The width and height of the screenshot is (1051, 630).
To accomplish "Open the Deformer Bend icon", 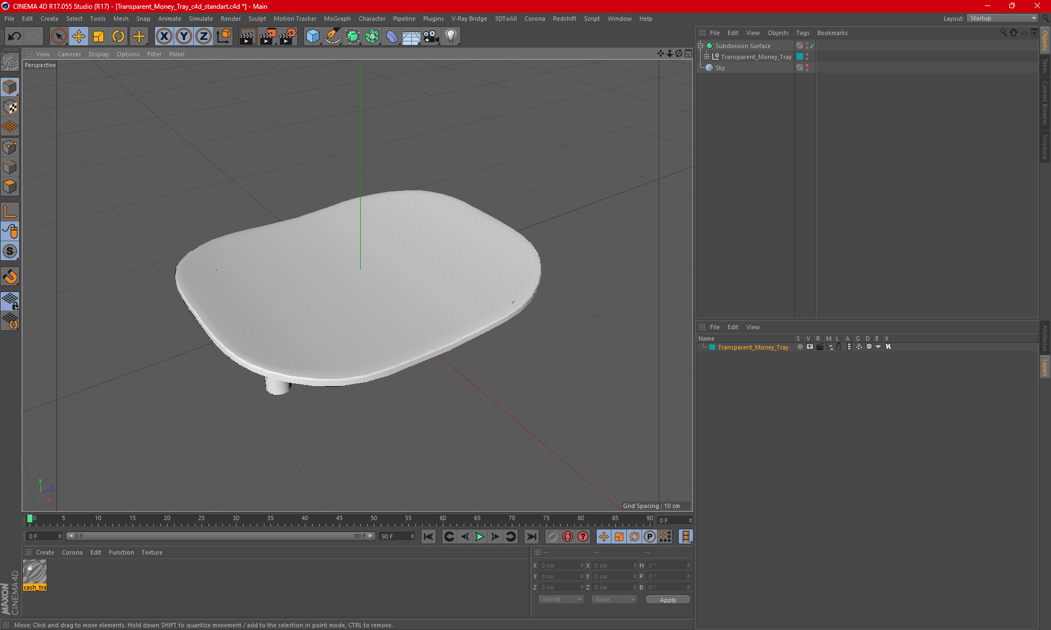I will [x=392, y=36].
